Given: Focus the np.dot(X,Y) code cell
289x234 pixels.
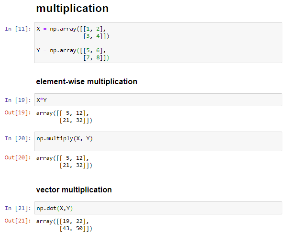Looking at the screenshot, I should pos(158,208).
